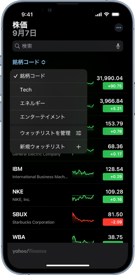Tap the Yahoo Finance logo

(x=29, y=251)
